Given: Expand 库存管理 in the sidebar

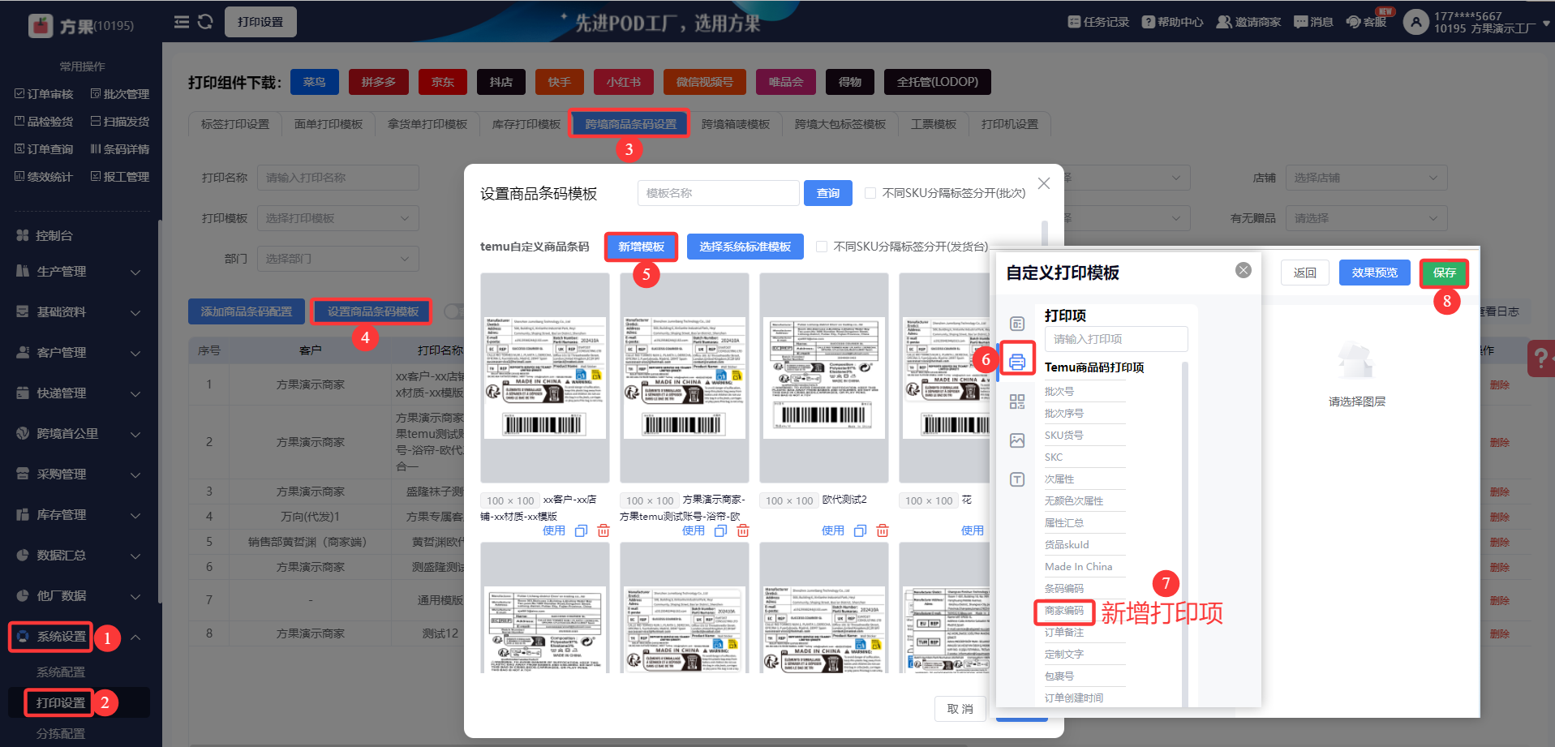Looking at the screenshot, I should pyautogui.click(x=79, y=515).
